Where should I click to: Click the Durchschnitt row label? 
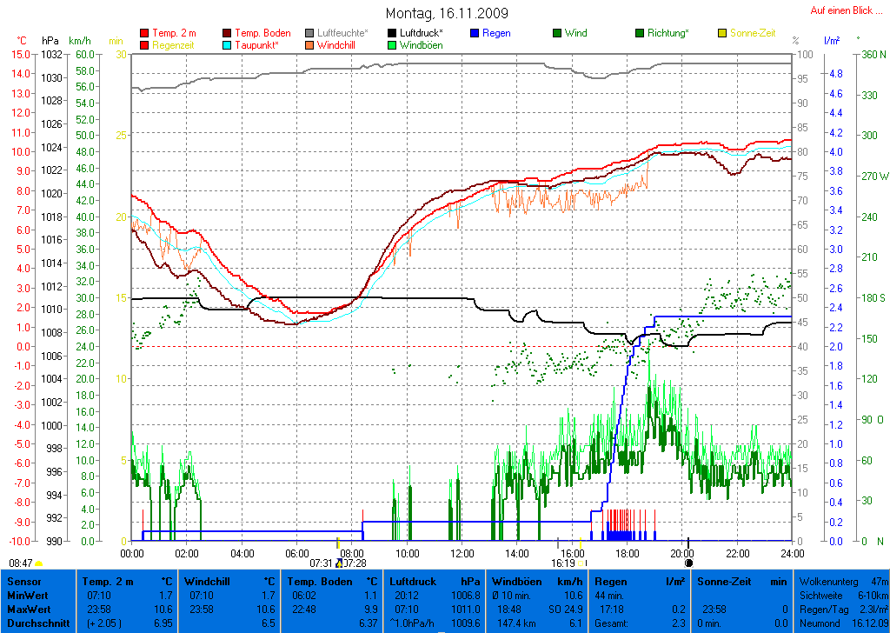click(37, 623)
